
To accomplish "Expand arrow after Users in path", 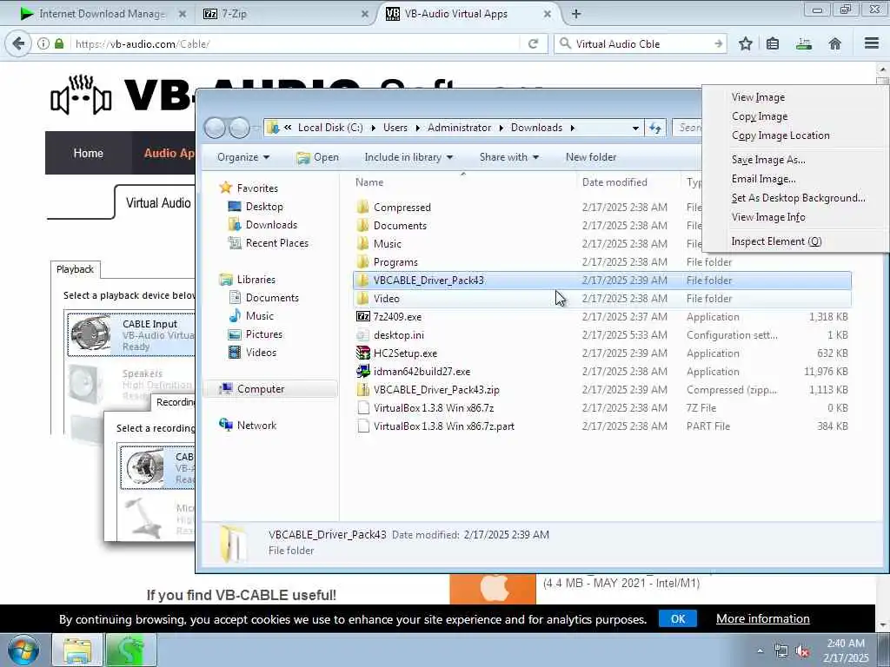I will pos(418,129).
